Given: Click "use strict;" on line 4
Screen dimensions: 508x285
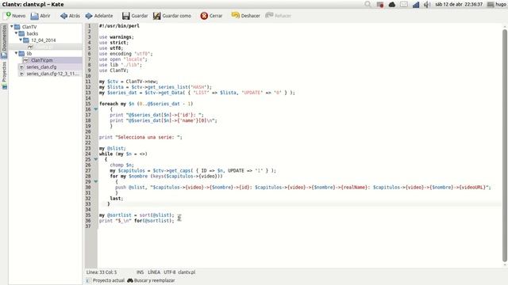Looking at the screenshot, I should 114,43.
